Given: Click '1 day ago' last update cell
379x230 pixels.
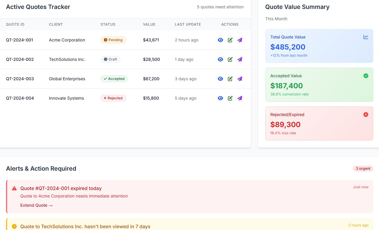Looking at the screenshot, I should pyautogui.click(x=184, y=59).
